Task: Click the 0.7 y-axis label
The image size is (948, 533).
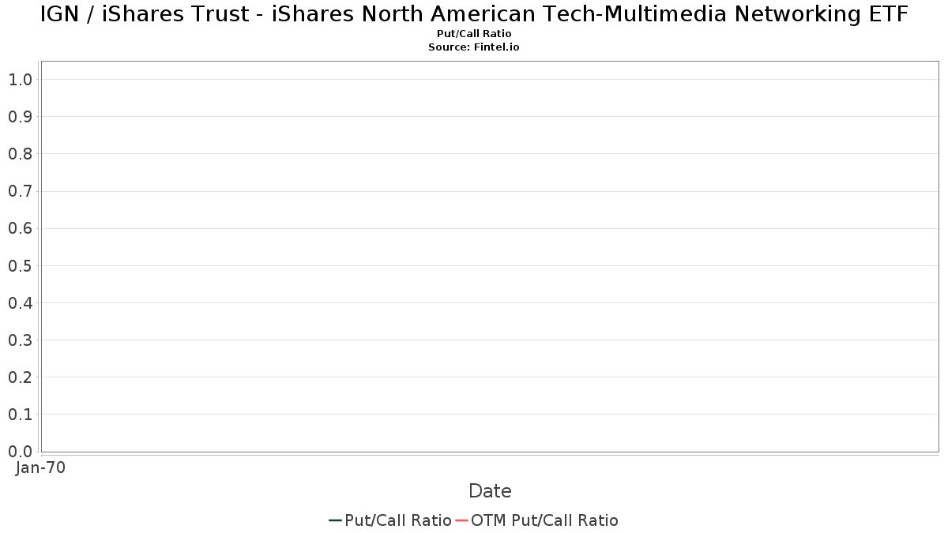Action: click(20, 191)
